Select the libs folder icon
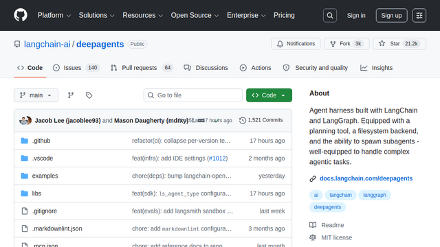This screenshot has width=440, height=247. tap(25, 193)
